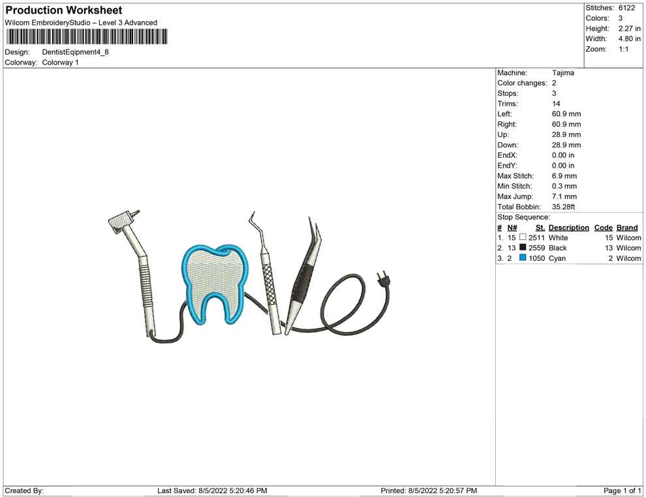Screen dimensions: 646x497
Task: Click 'Colorway 1' value
Action: [x=60, y=63]
